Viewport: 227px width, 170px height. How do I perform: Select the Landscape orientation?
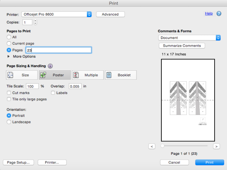click(9, 122)
